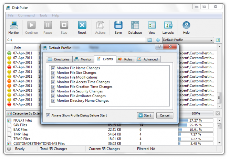The height and width of the screenshot is (159, 229).
Task: Click the Filtered: NA status text
Action: click(x=146, y=149)
